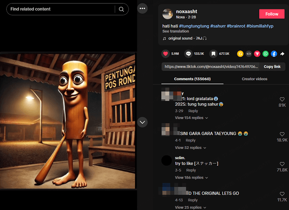
Task: Open the #tungtungtung hashtag
Action: [x=194, y=26]
